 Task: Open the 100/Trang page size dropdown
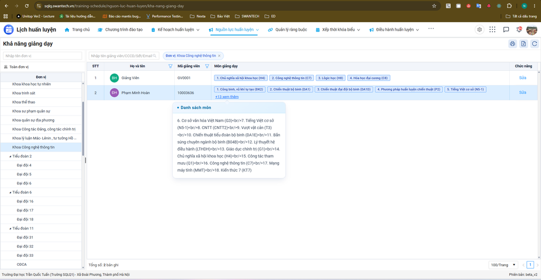pos(503,265)
